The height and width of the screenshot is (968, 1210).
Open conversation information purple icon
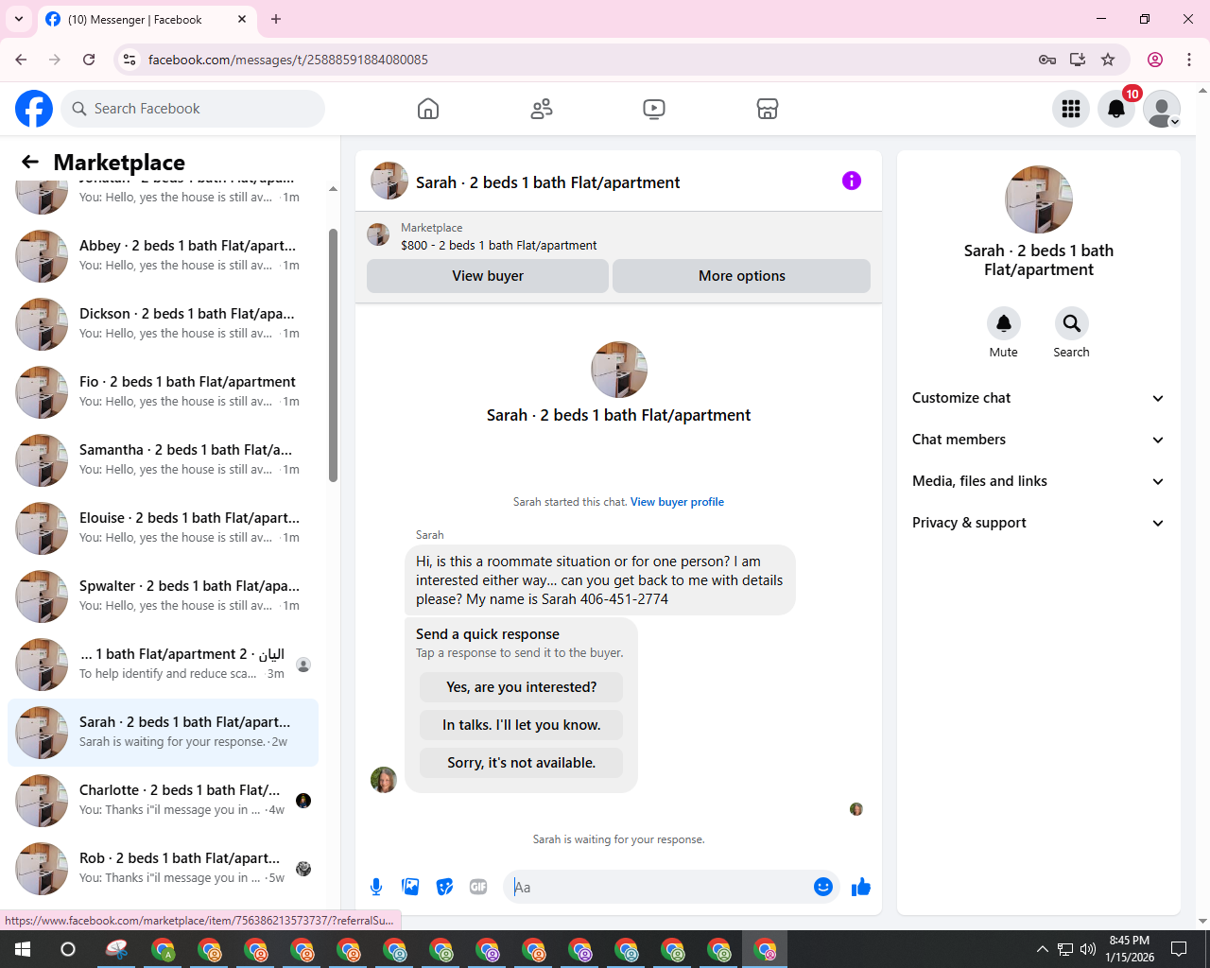[852, 181]
